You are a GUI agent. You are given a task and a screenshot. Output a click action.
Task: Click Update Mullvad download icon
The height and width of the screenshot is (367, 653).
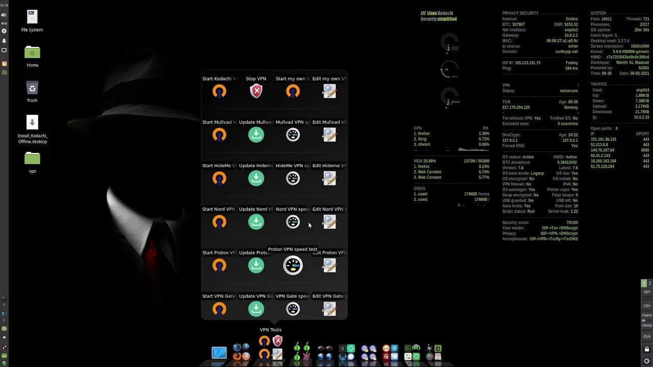coord(256,135)
